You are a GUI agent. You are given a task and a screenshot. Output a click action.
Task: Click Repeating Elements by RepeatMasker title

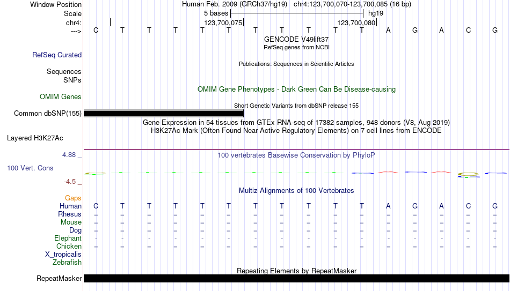(x=296, y=271)
